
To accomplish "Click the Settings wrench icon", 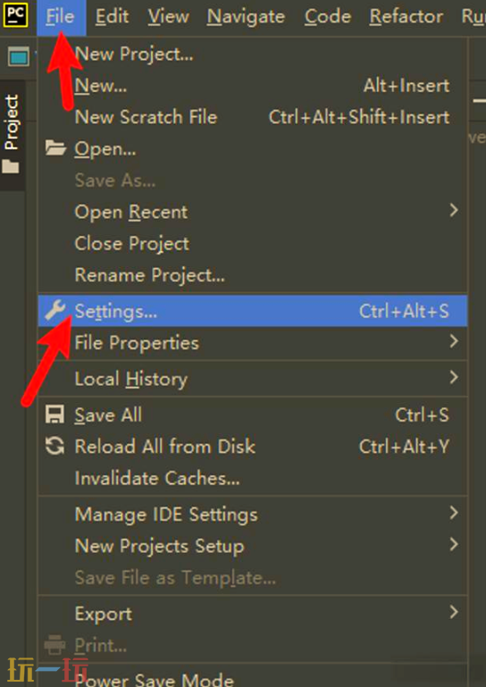I will pyautogui.click(x=55, y=311).
